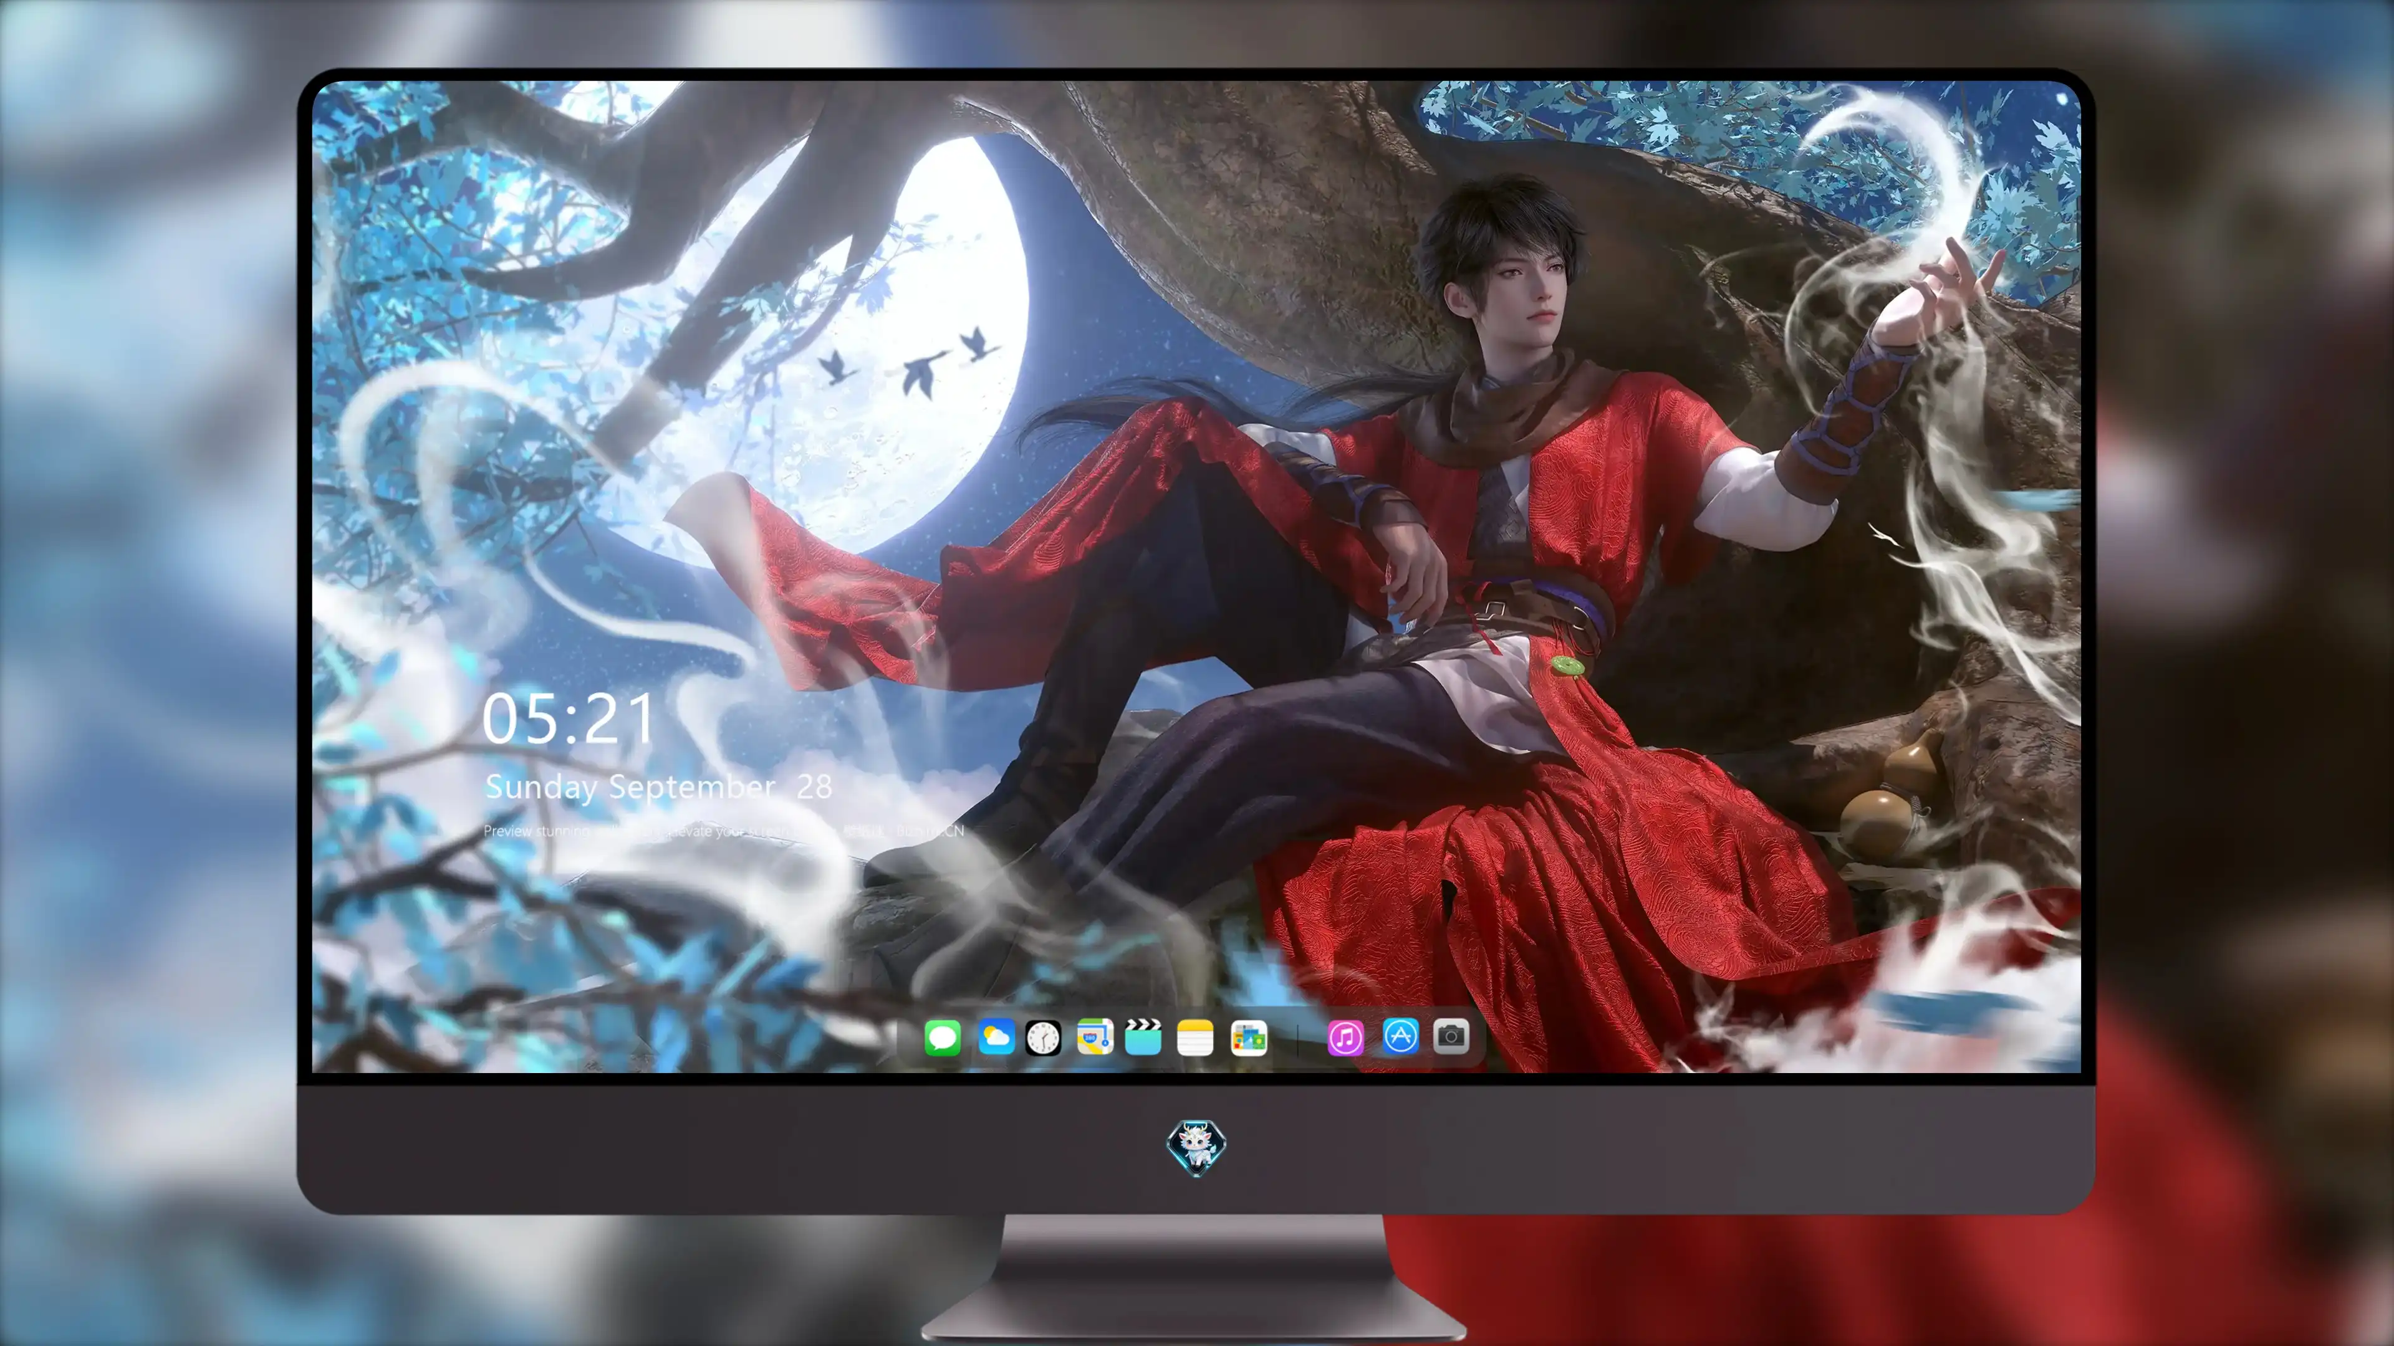Open the green Messages app in the dock
Viewport: 2394px width, 1346px height.
pyautogui.click(x=943, y=1037)
